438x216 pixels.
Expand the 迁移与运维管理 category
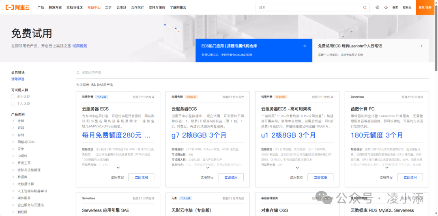point(13,170)
